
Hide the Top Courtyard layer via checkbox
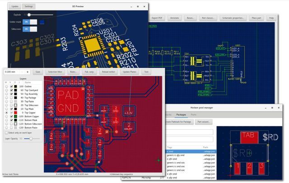[11, 90]
